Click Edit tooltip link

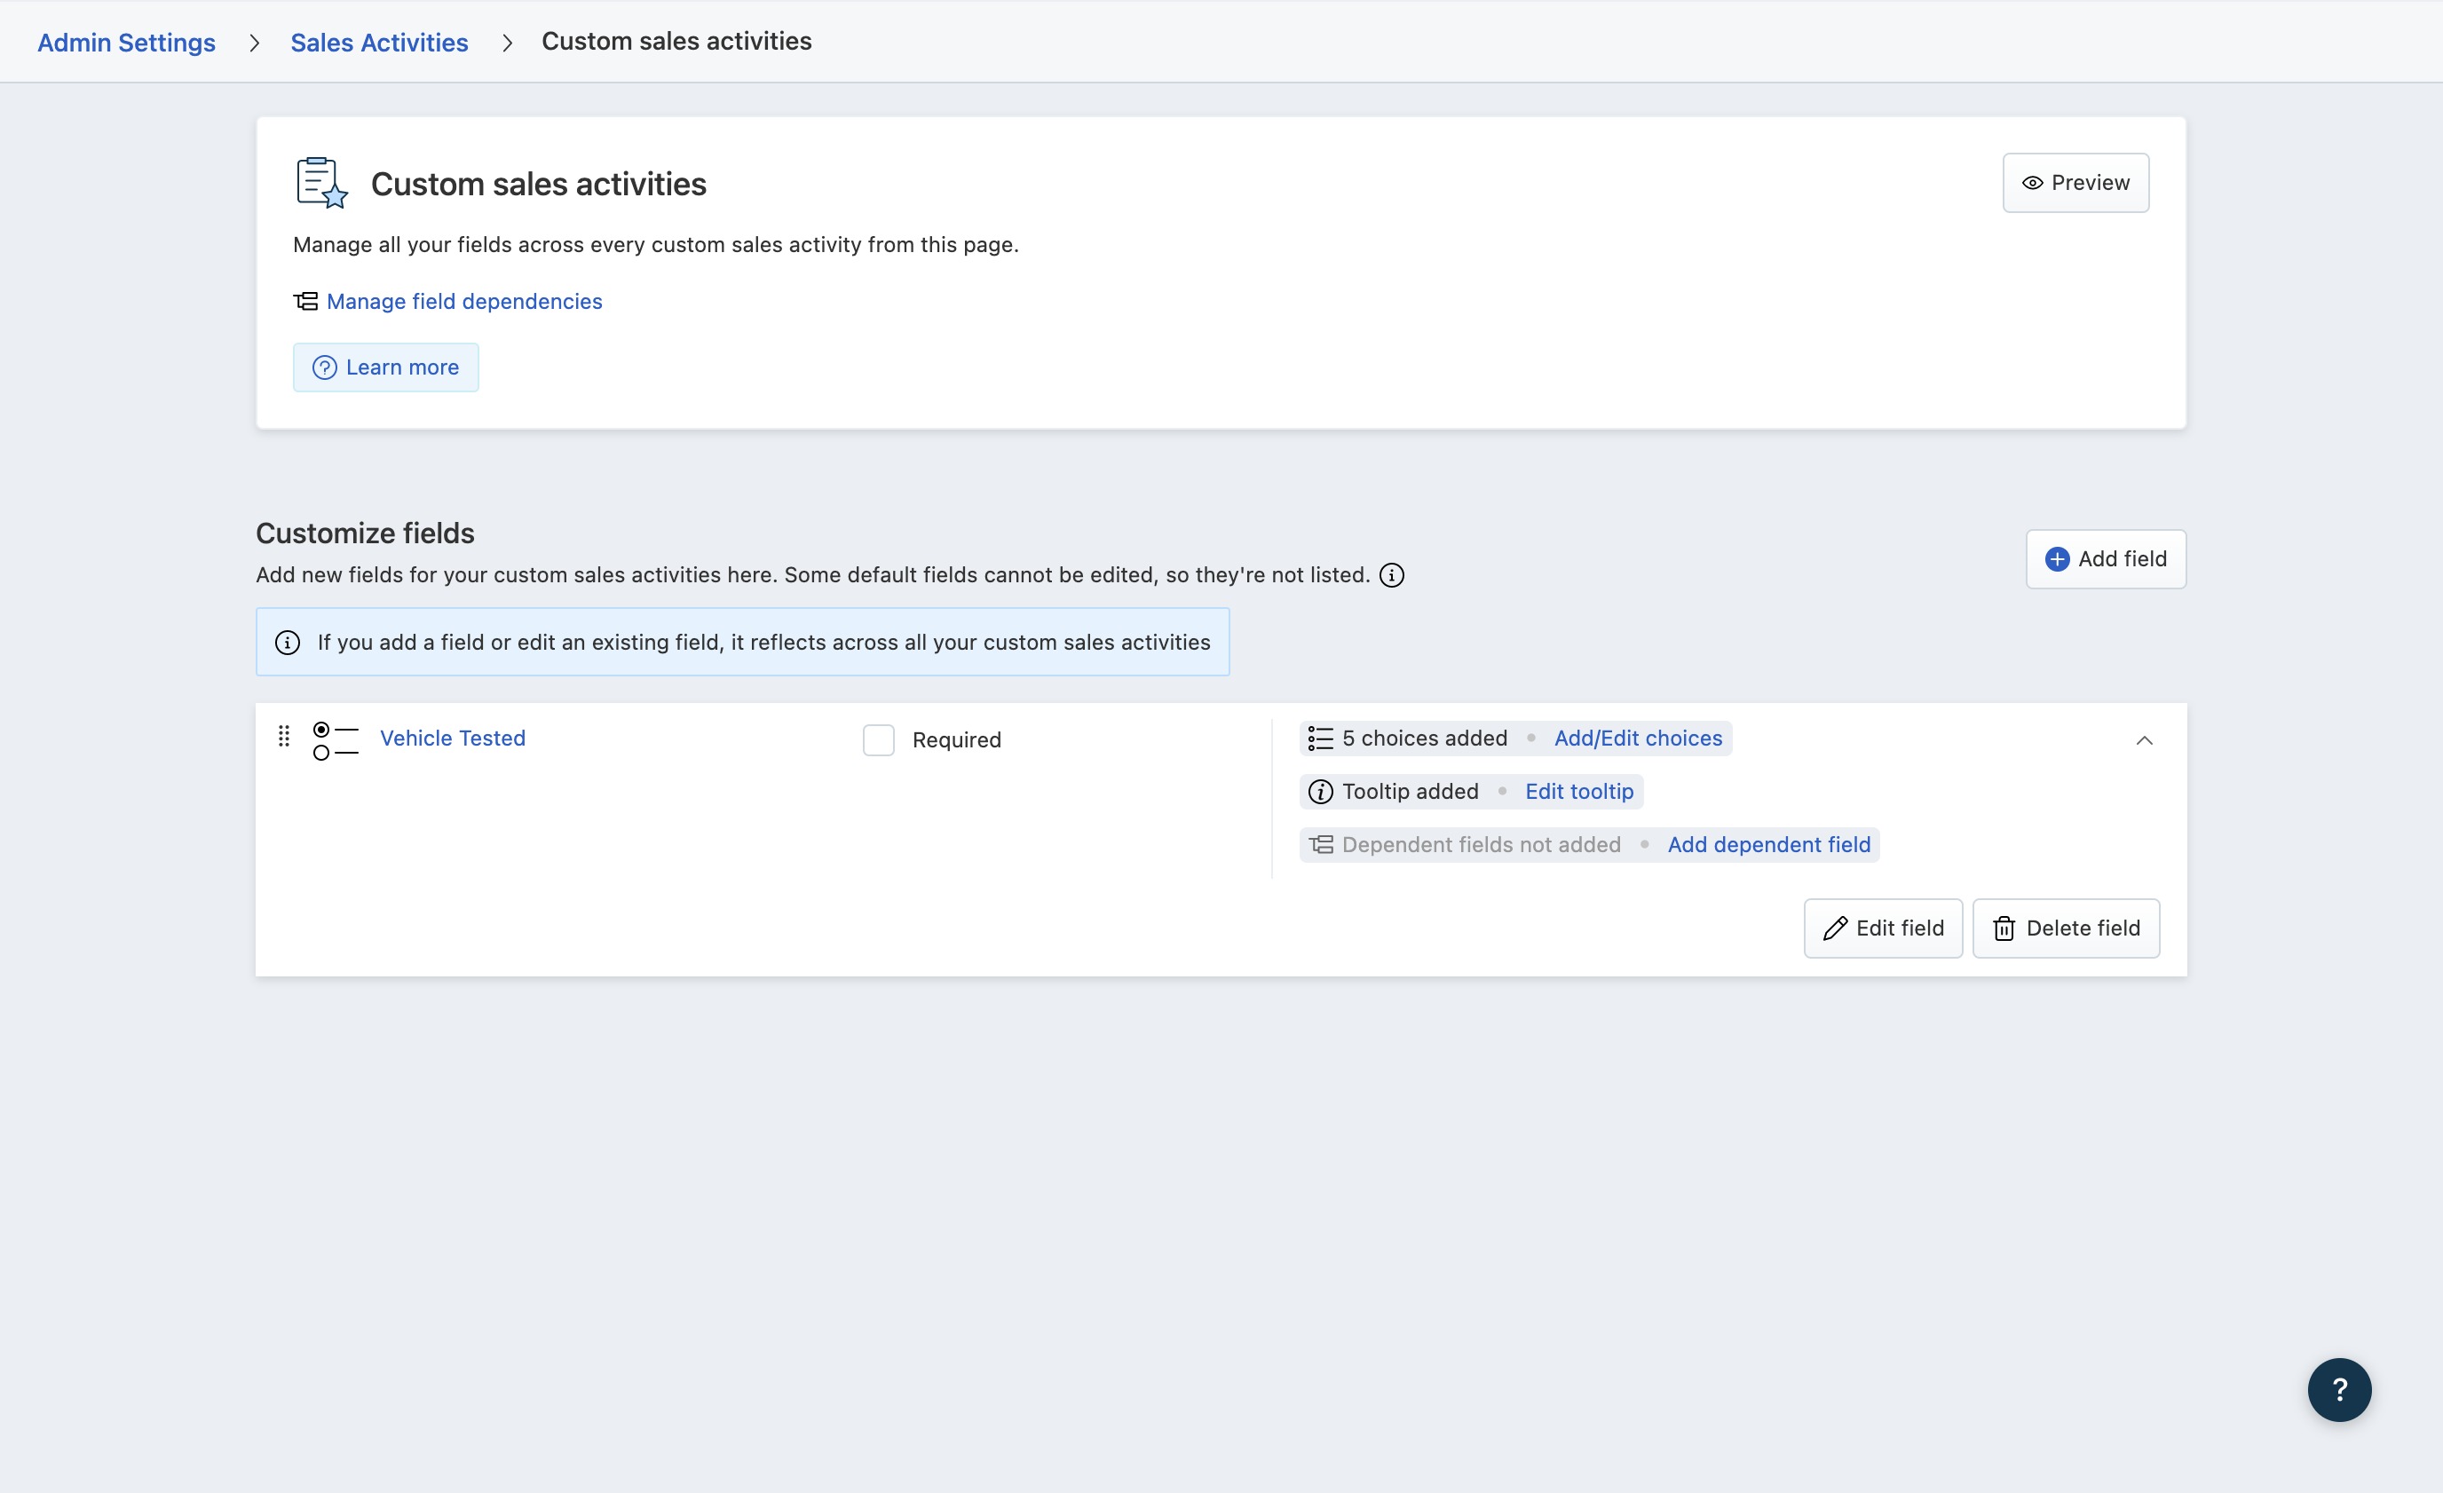click(x=1578, y=791)
